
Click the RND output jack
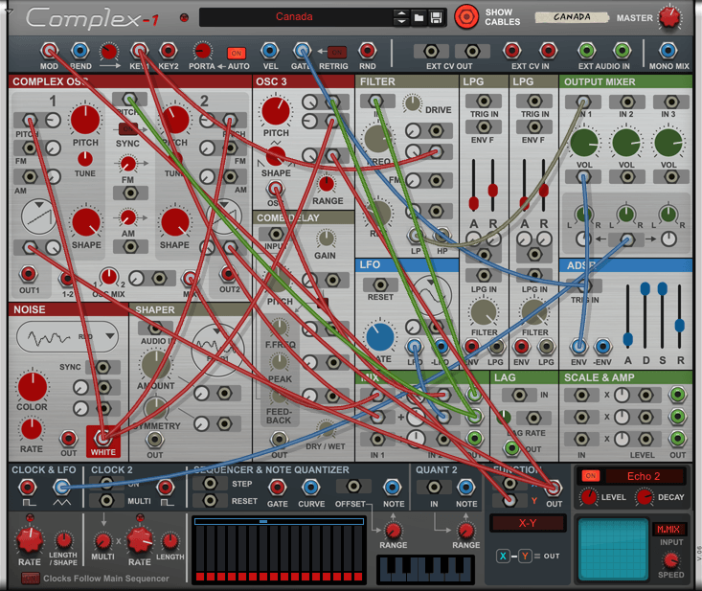pos(367,51)
